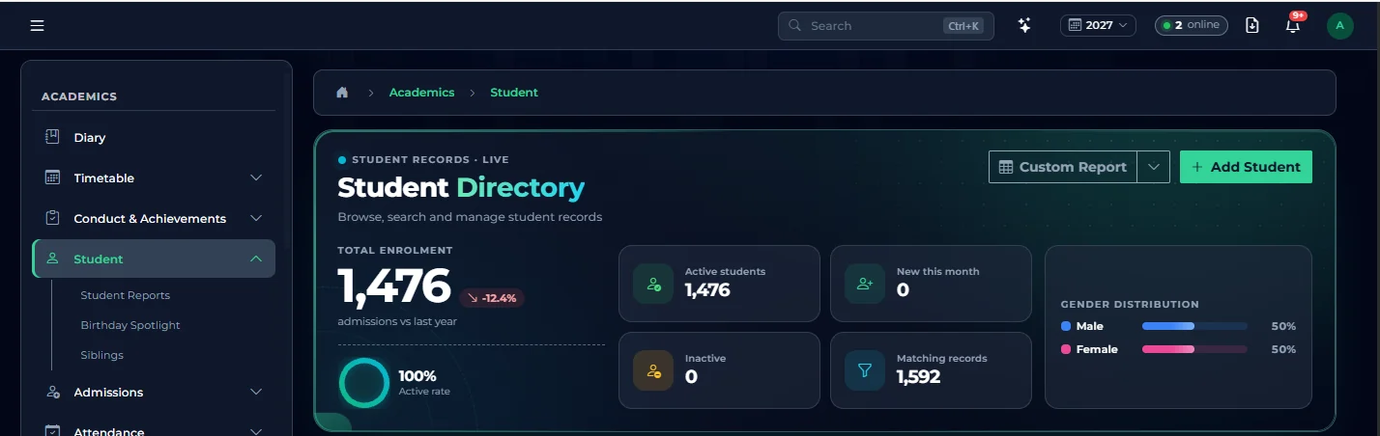Open the download document icon

pyautogui.click(x=1252, y=26)
